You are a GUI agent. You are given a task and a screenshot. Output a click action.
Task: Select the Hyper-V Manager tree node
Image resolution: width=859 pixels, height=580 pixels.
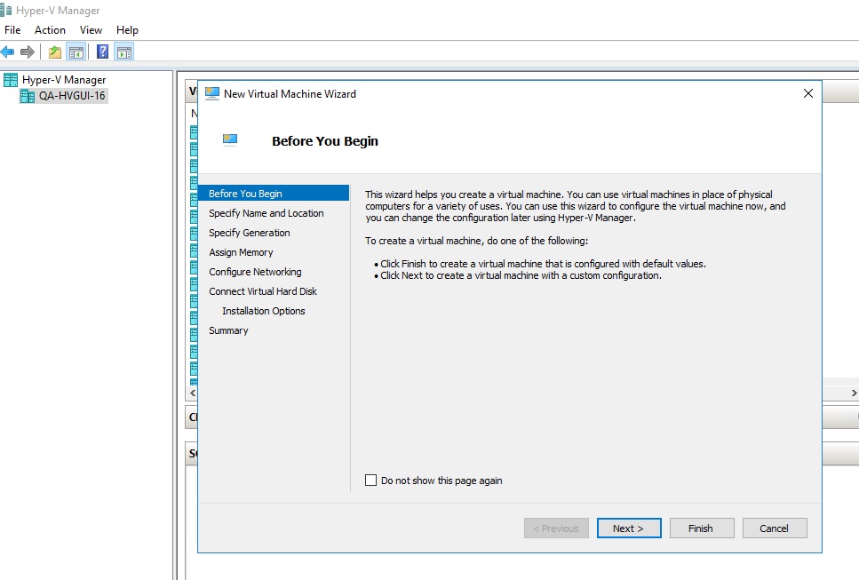click(x=64, y=80)
